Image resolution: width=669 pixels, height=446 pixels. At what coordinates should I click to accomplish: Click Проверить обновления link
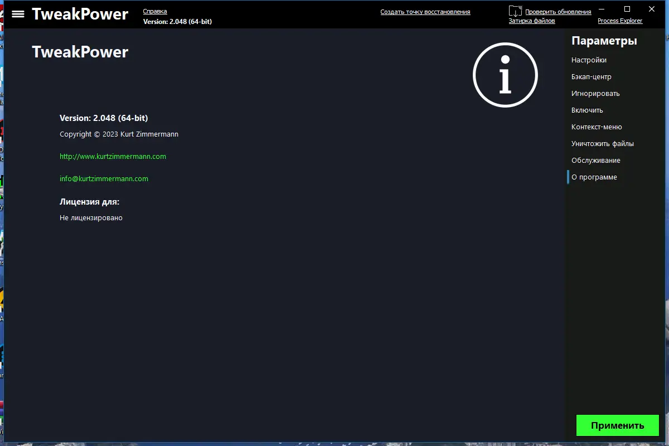pyautogui.click(x=558, y=12)
